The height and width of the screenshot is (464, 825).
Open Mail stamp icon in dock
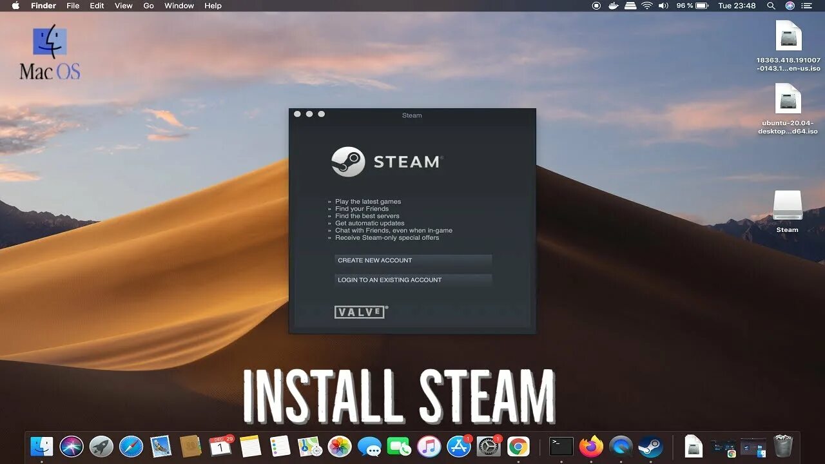point(160,446)
